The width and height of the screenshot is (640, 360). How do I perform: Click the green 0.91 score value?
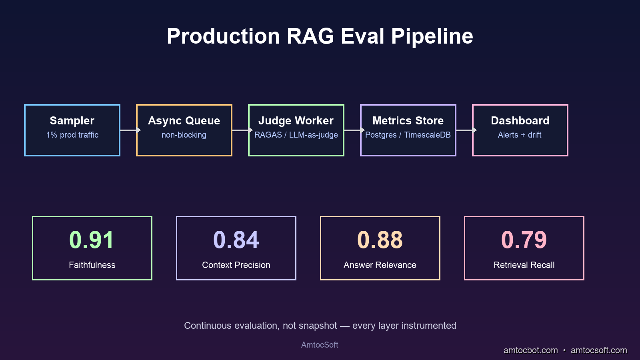tap(92, 239)
